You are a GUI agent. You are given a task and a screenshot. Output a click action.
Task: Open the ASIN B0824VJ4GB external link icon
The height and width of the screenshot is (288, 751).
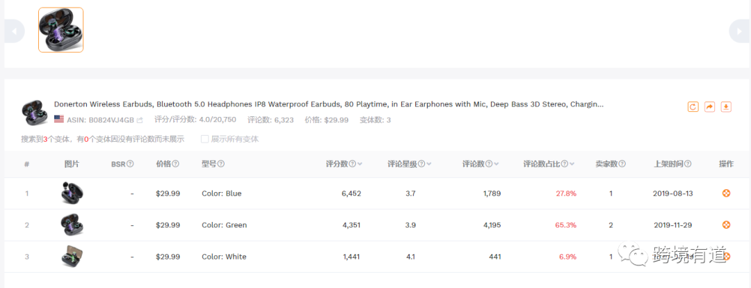point(140,120)
